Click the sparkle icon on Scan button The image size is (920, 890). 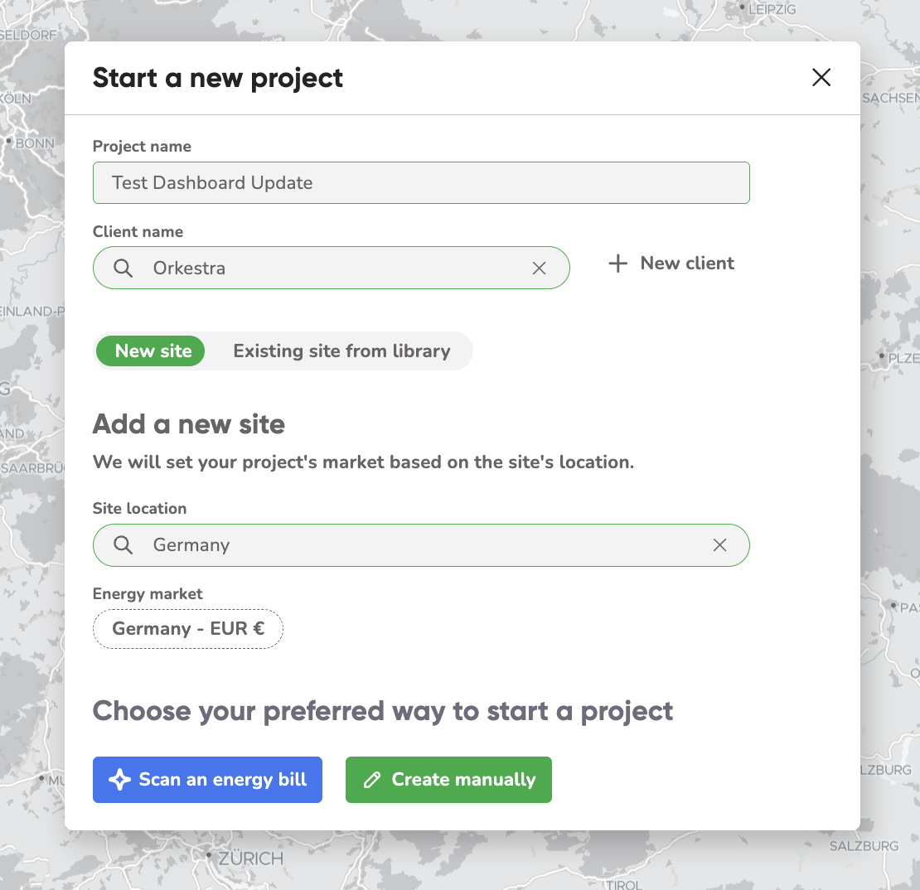pyautogui.click(x=119, y=780)
